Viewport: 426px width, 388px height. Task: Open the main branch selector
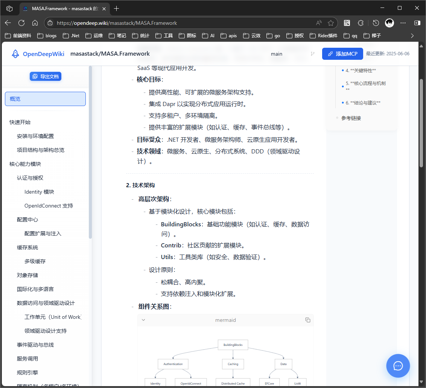277,54
